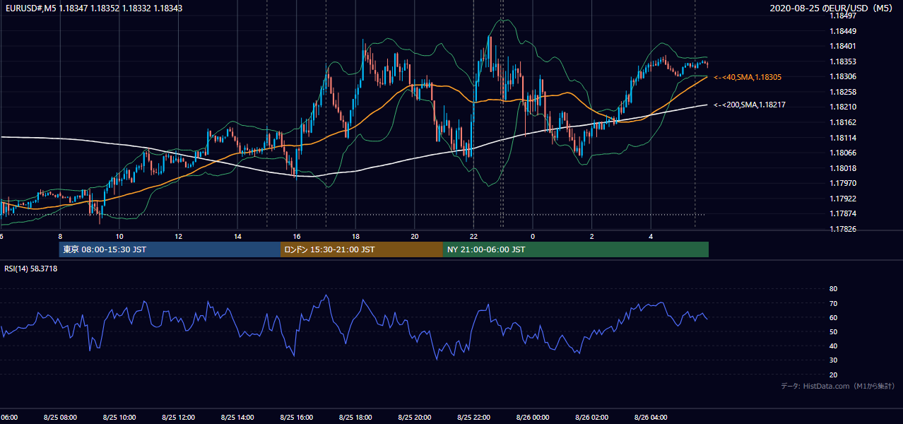Click the 8/25 10:00 time label
This screenshot has width=903, height=424.
click(119, 417)
